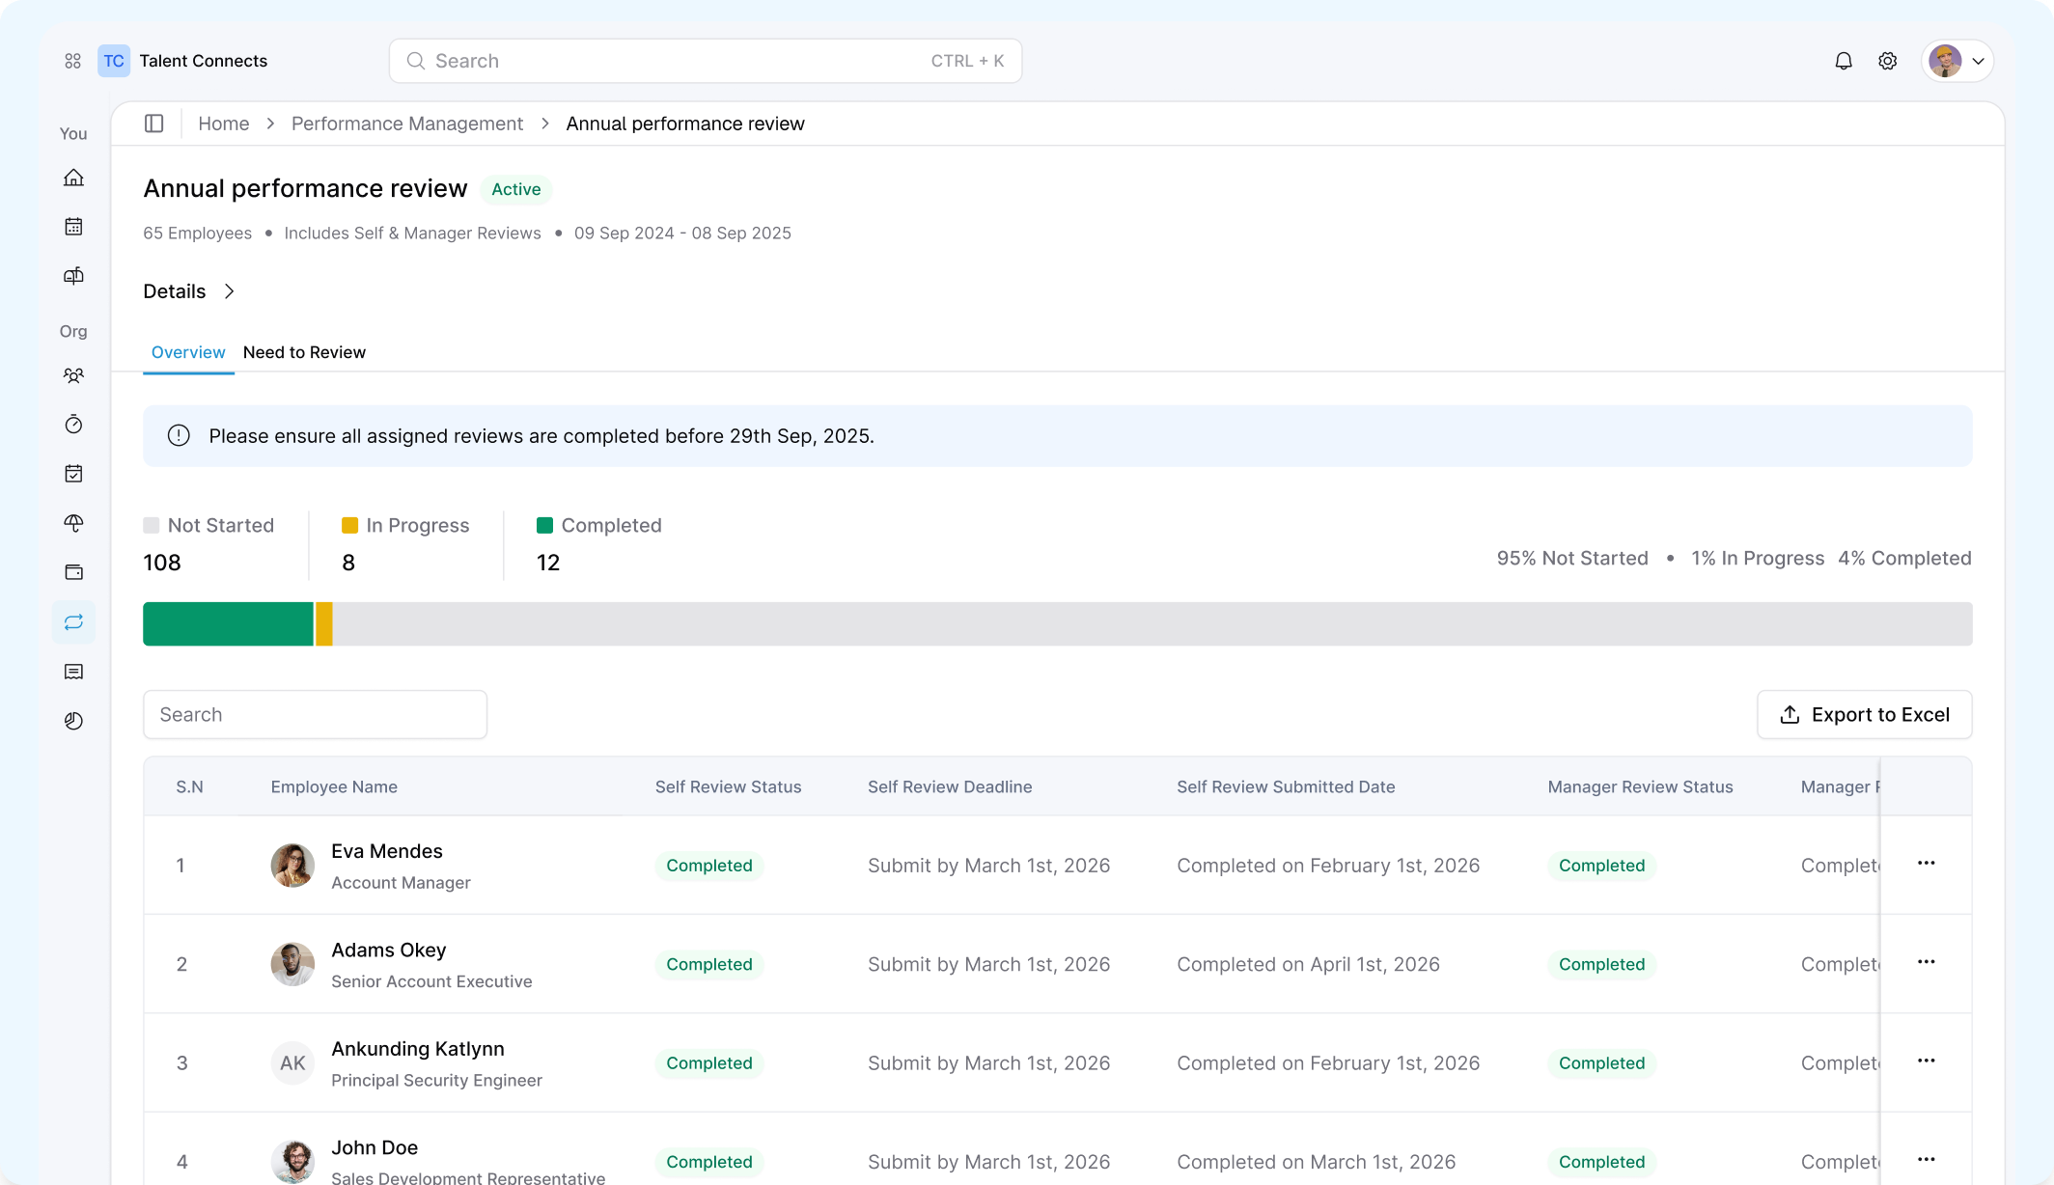The height and width of the screenshot is (1185, 2054).
Task: Open the notifications bell
Action: click(x=1844, y=61)
